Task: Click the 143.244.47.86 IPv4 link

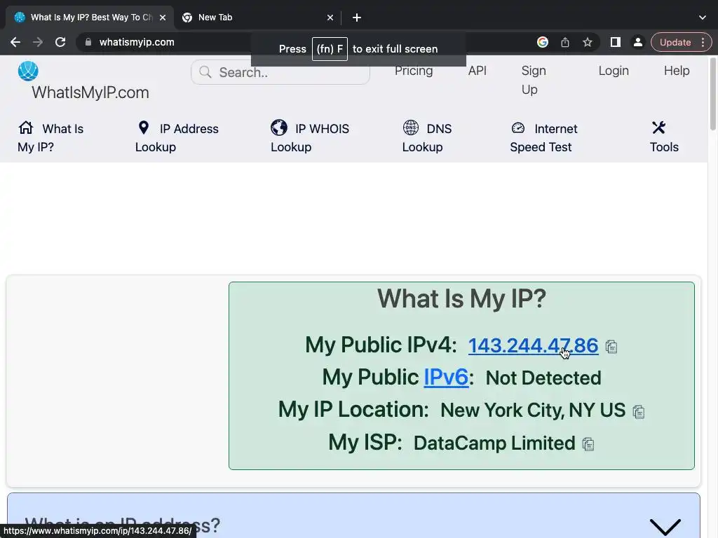Action: 533,345
